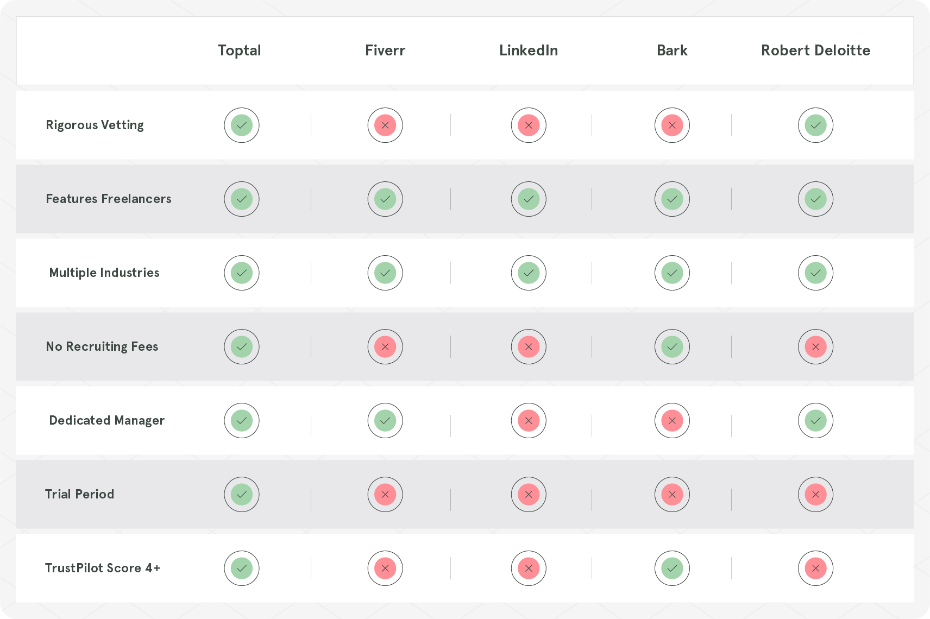Click Toptal's TrustPilot Score check icon
Viewport: 930px width, 619px height.
click(x=242, y=569)
